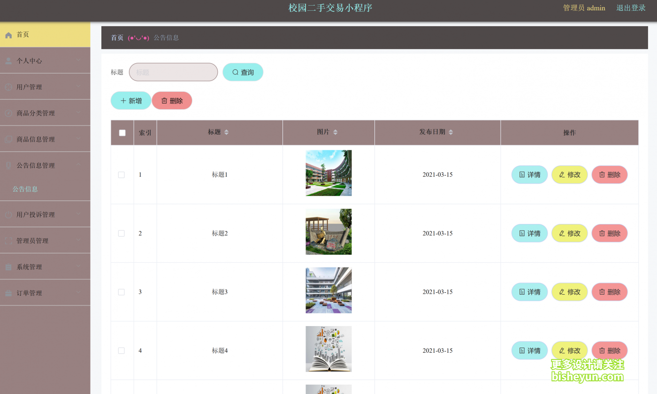
Task: Check the box for row 标题3
Action: coord(122,292)
